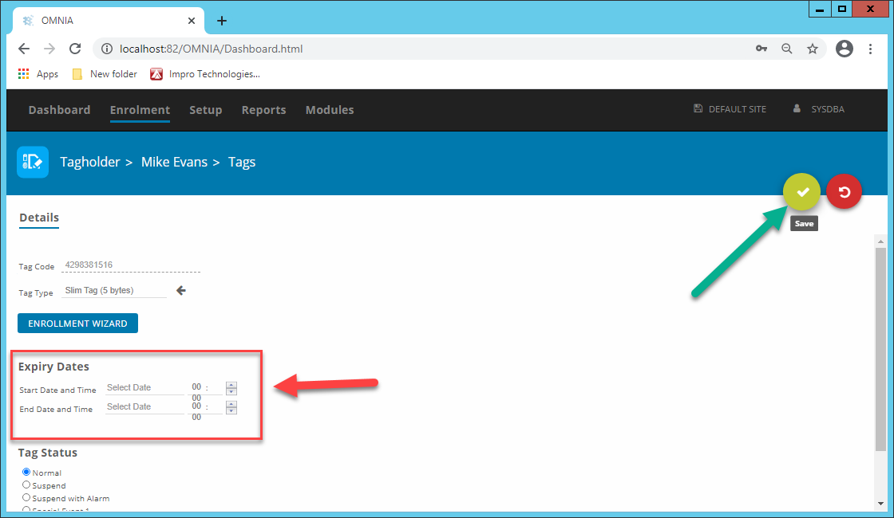The width and height of the screenshot is (894, 518).
Task: Open Start Date Select Date picker
Action: tap(144, 387)
